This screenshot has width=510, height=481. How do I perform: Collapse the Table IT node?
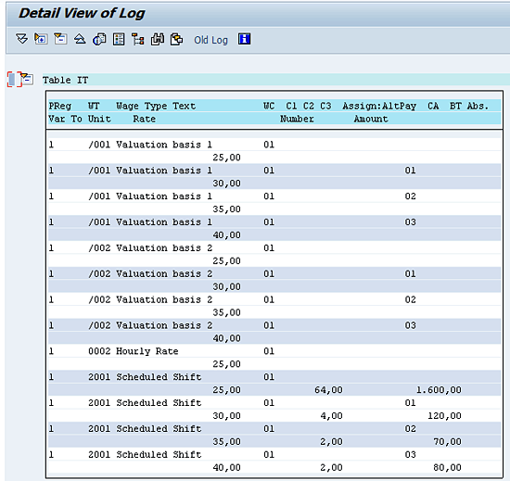pos(27,80)
